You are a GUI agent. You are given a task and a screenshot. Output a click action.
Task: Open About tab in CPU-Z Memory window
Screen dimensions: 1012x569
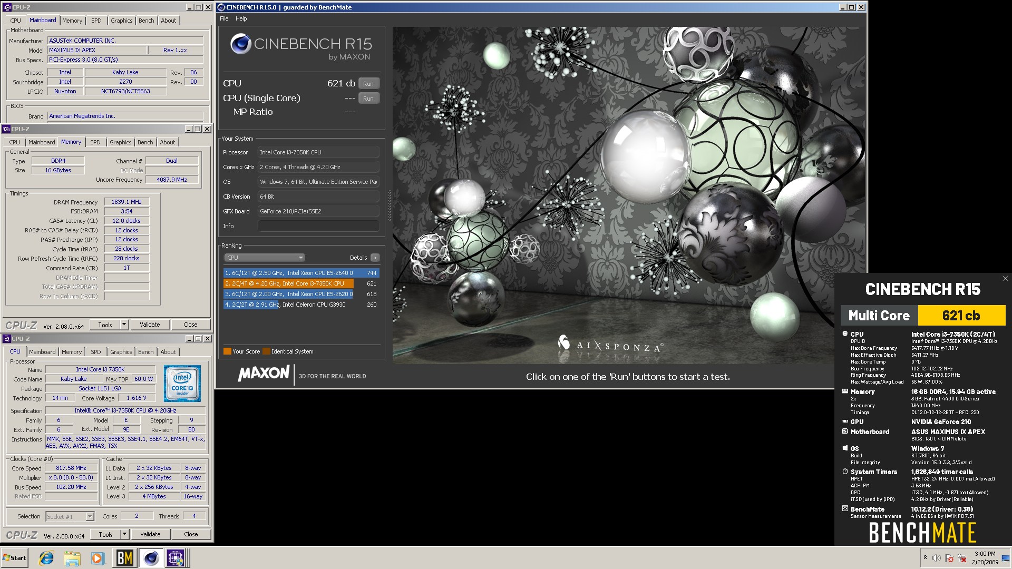(168, 142)
